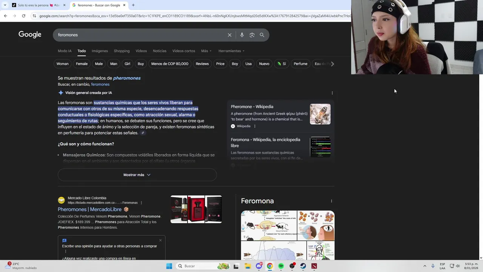Open File Explorer from taskbar

pyautogui.click(x=248, y=266)
